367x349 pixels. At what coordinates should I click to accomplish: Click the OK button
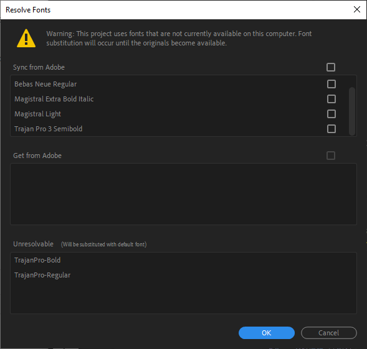(x=266, y=333)
